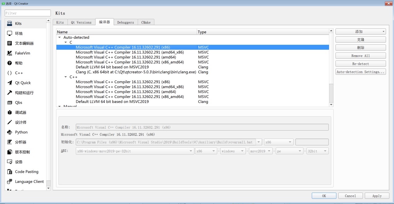Select the Language Client icon
The height and width of the screenshot is (204, 394).
tap(10, 181)
